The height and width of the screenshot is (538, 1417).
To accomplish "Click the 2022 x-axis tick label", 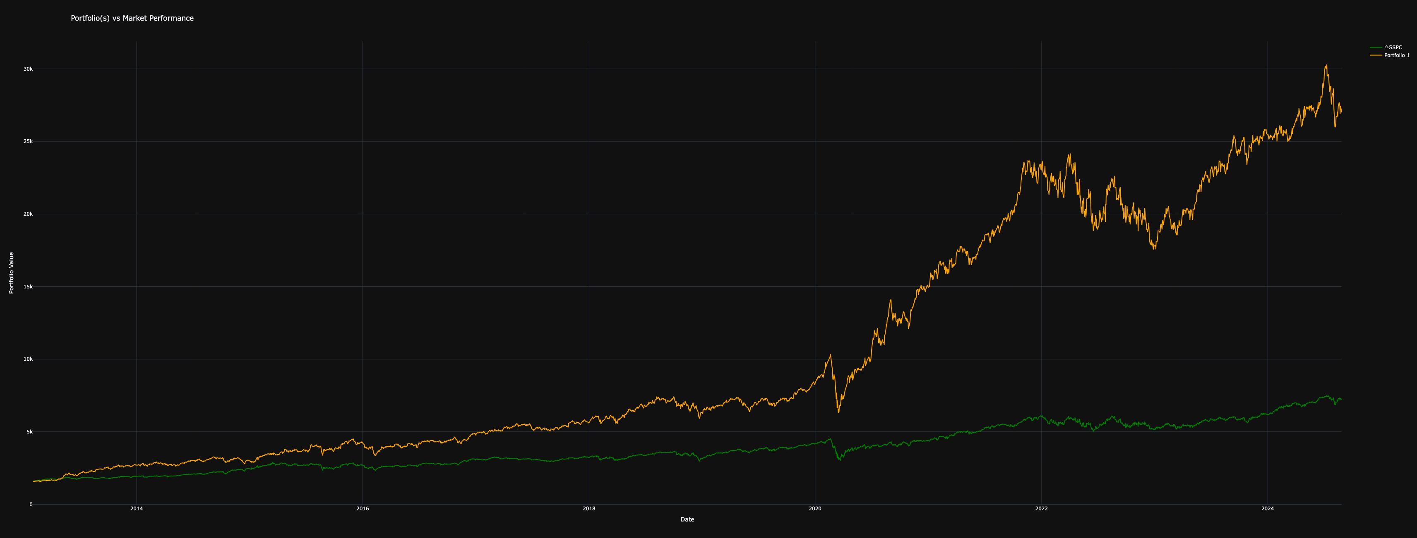I will coord(1041,509).
